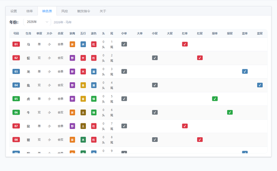Toggle the 小单 checkbox in row 03
This screenshot has width=277, height=171.
pyautogui.click(x=124, y=72)
